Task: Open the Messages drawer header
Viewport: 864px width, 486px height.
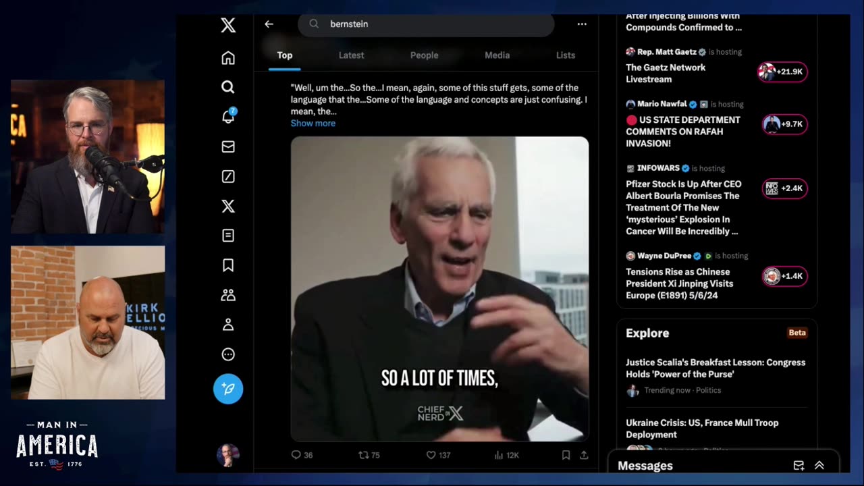Action: pyautogui.click(x=724, y=466)
